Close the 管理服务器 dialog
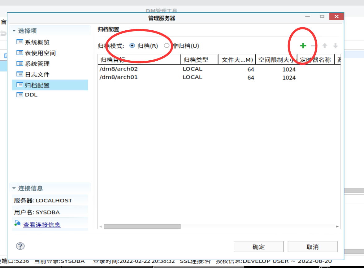Screen dimensions: 364x268 (336, 16)
